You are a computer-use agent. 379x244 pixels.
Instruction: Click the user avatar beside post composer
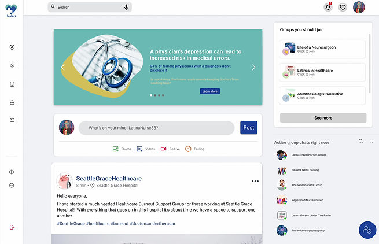[x=67, y=127]
